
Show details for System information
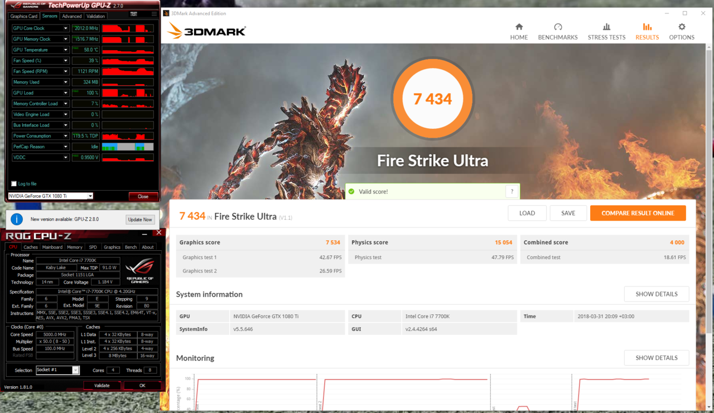(x=657, y=294)
